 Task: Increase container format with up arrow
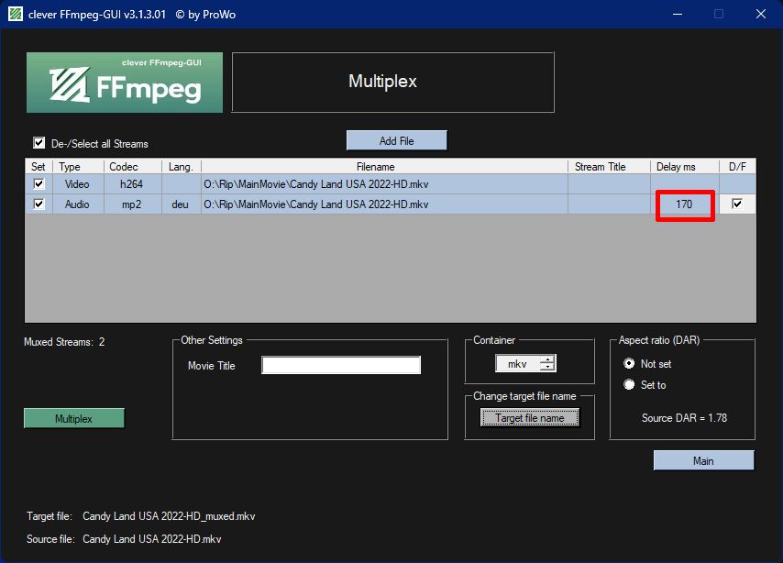[547, 359]
